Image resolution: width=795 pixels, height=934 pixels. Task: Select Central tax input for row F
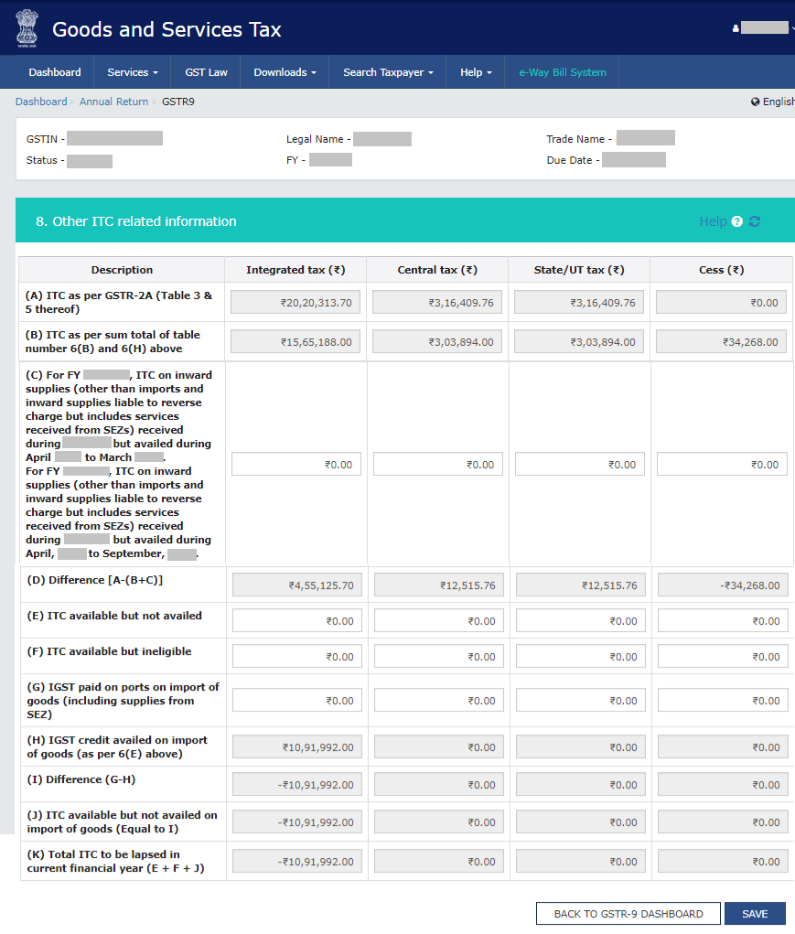438,656
